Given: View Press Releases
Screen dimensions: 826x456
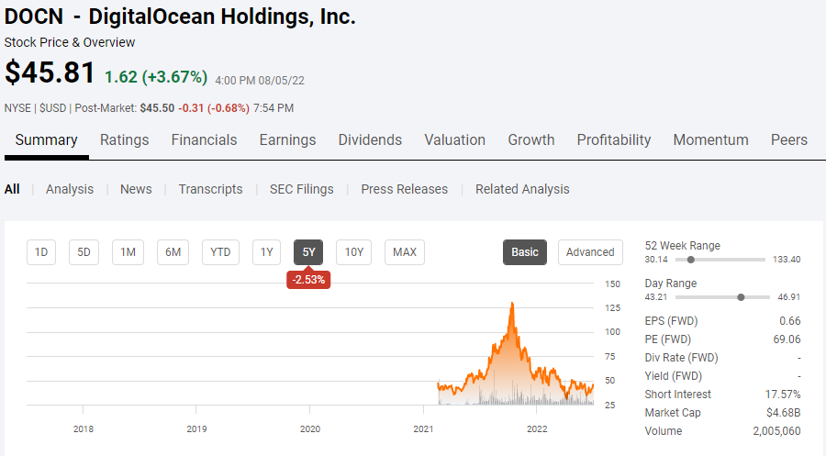Looking at the screenshot, I should pos(404,189).
